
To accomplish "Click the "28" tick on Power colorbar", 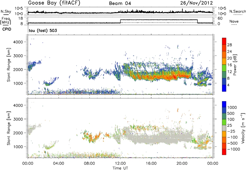I will point(229,45).
